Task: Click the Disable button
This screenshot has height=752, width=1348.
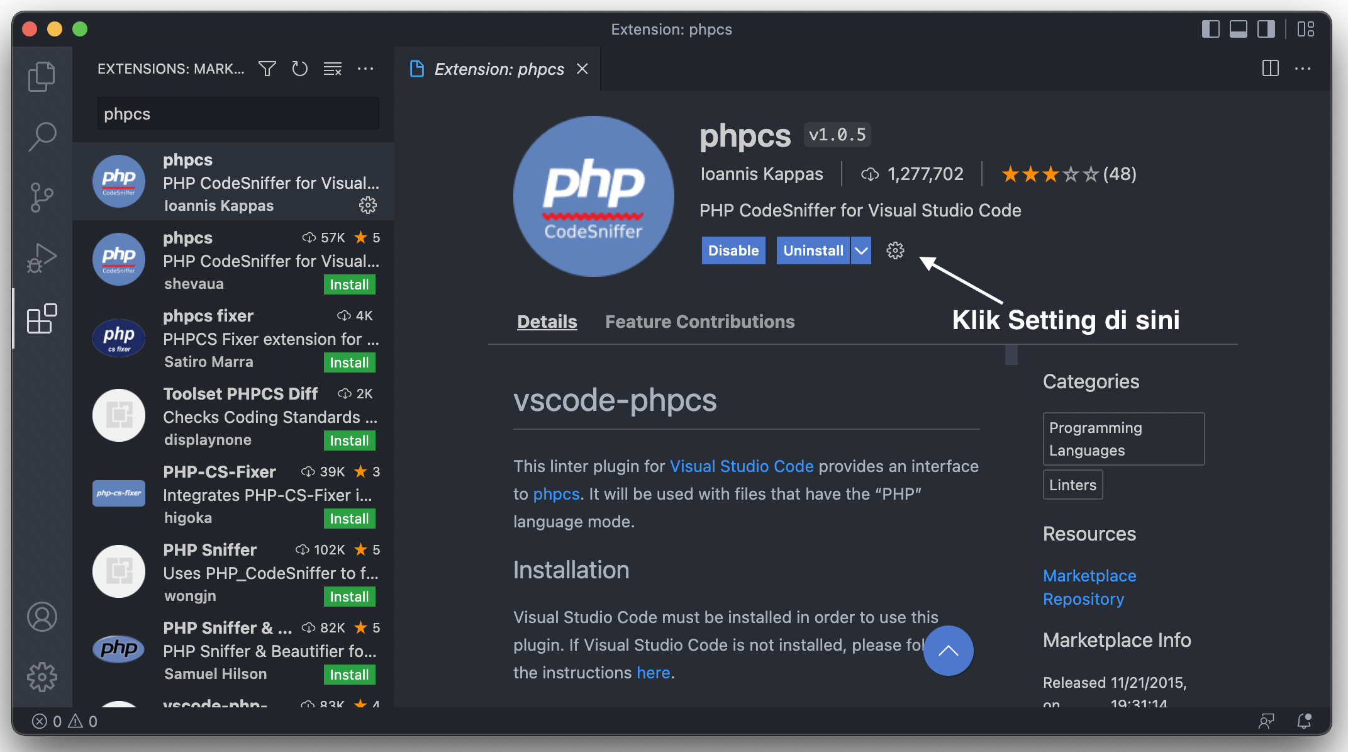Action: 733,250
